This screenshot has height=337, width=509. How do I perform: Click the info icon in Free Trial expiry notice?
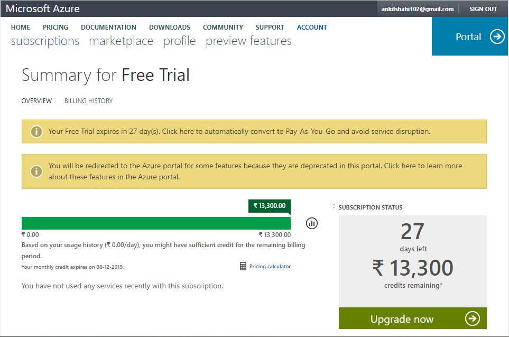pos(36,132)
